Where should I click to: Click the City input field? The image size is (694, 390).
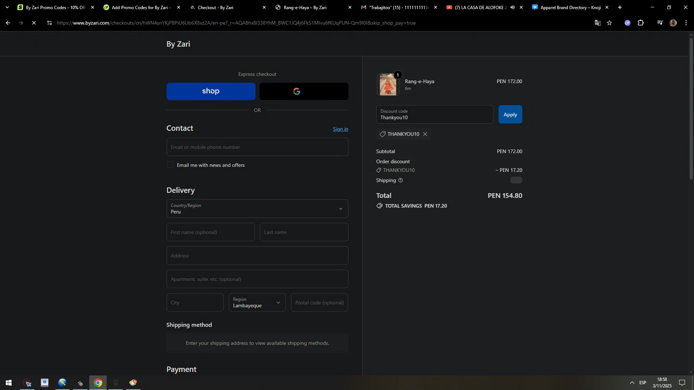click(x=195, y=303)
